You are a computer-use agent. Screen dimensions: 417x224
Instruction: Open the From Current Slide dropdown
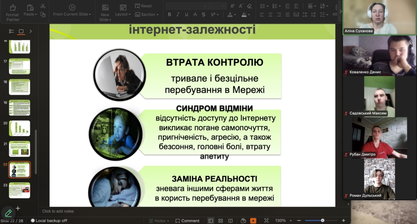coord(72,11)
